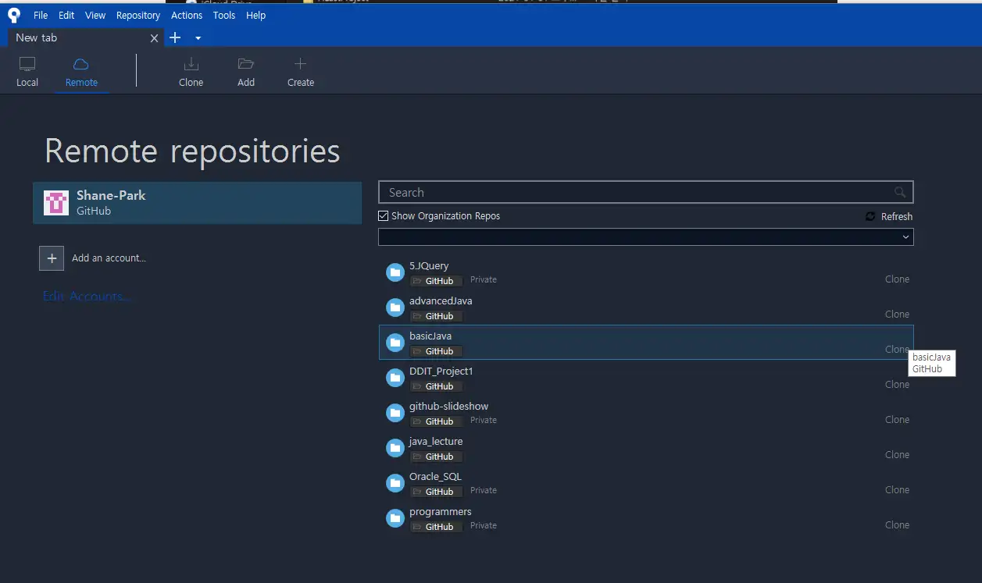
Task: Click the GitHub badge under programmers
Action: tap(437, 527)
